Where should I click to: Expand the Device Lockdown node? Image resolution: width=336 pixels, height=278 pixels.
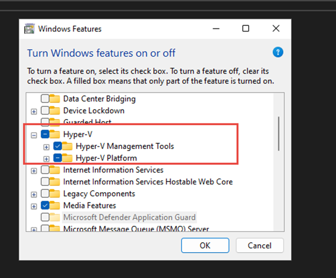coord(34,111)
